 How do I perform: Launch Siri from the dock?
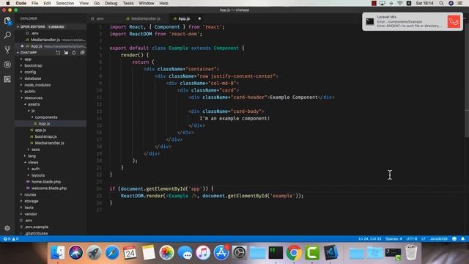point(75,252)
